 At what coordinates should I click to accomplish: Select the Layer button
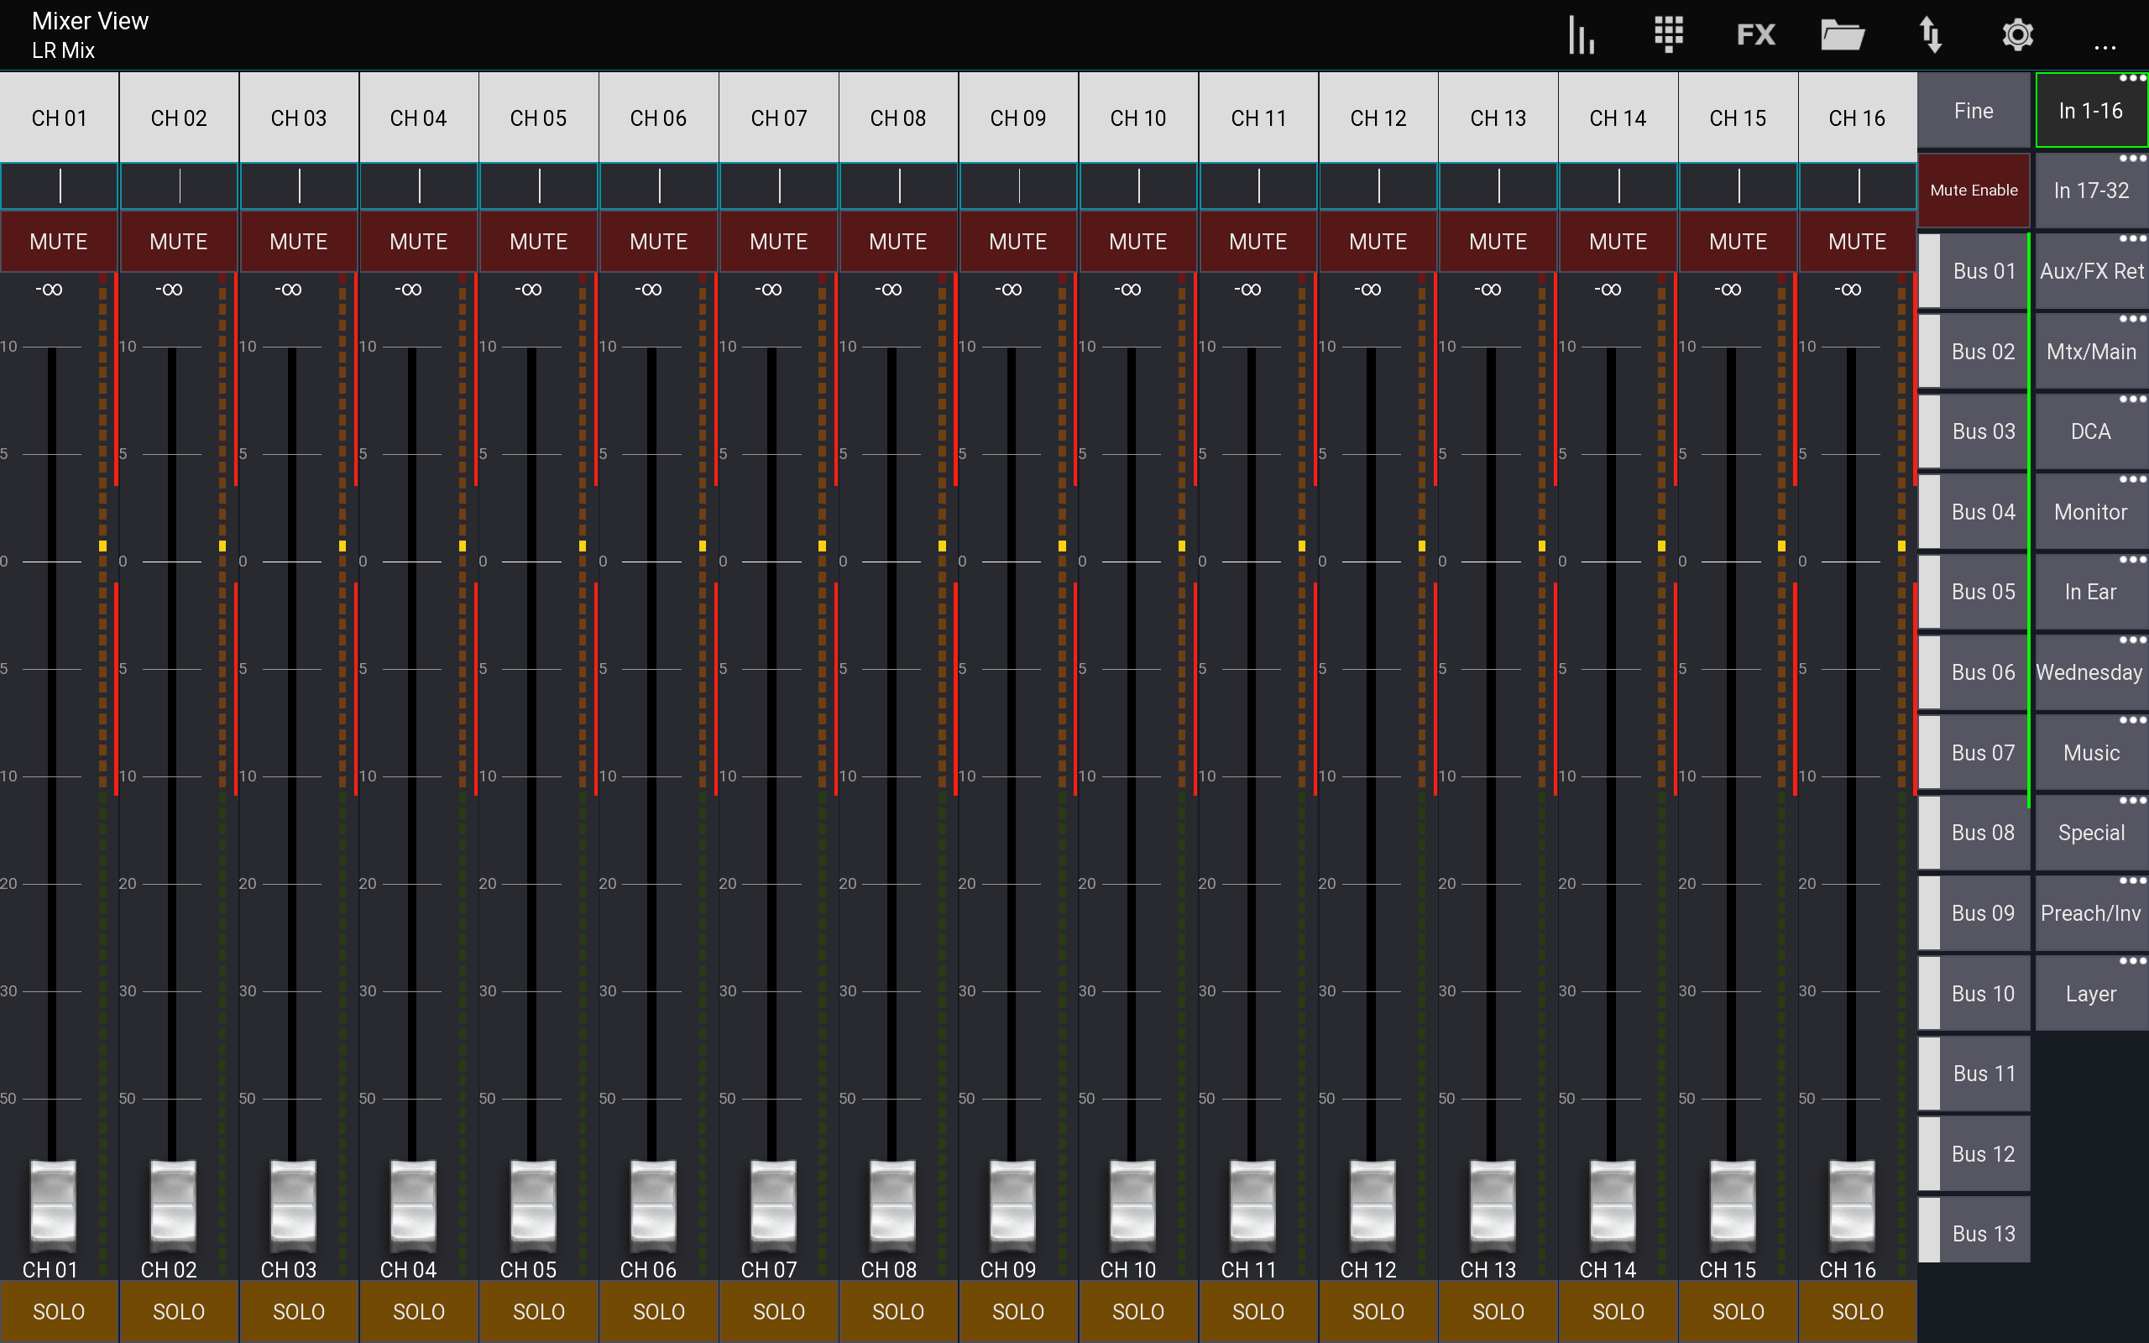(x=2091, y=994)
